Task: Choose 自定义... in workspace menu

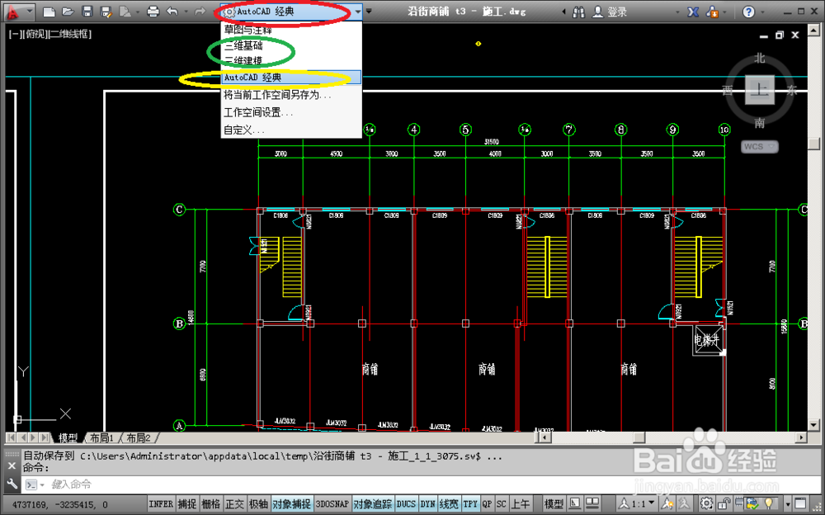Action: tap(291, 130)
